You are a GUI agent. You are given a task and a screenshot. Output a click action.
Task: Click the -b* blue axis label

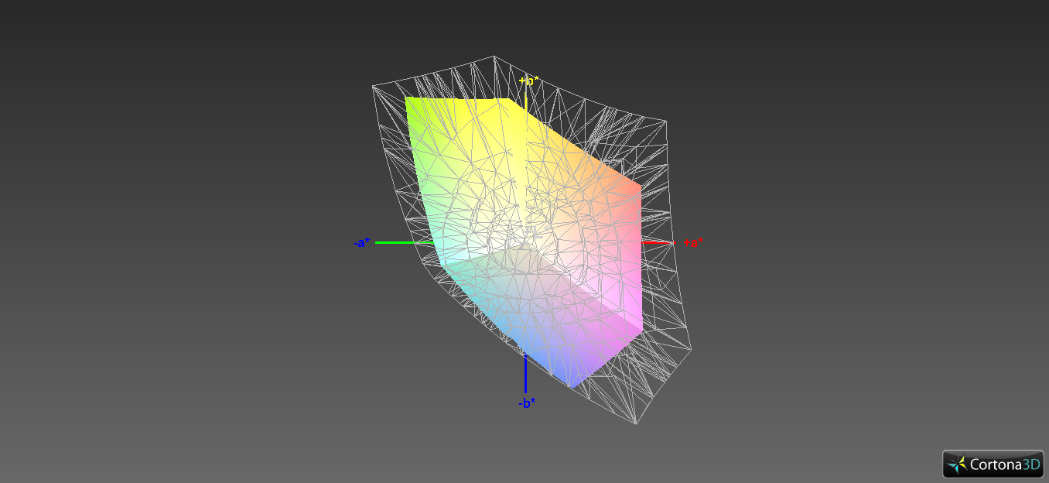click(527, 402)
